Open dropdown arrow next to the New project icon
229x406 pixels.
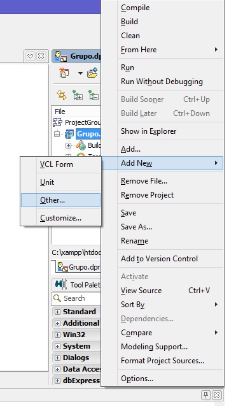[80, 73]
